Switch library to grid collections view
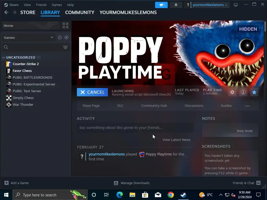 point(65,26)
